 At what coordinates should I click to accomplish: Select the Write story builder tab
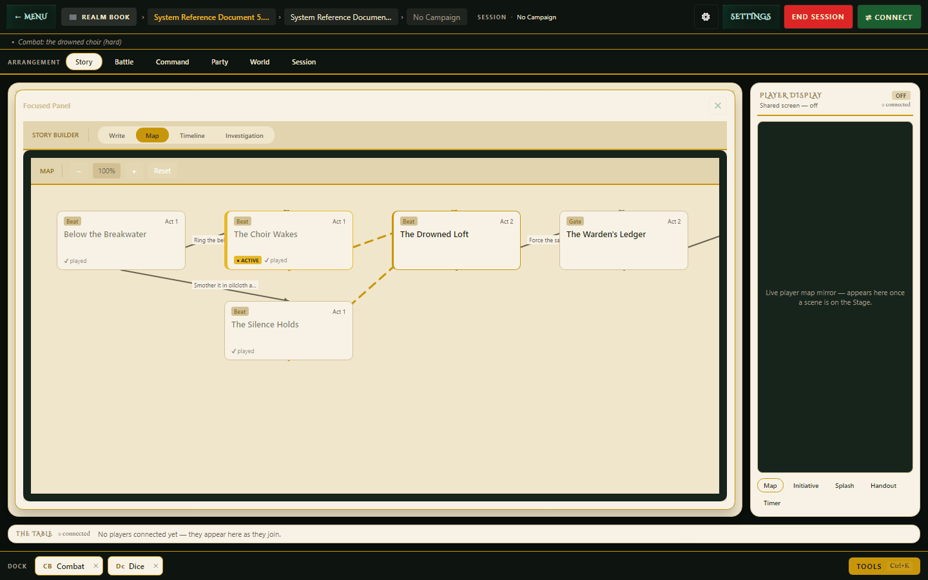117,135
